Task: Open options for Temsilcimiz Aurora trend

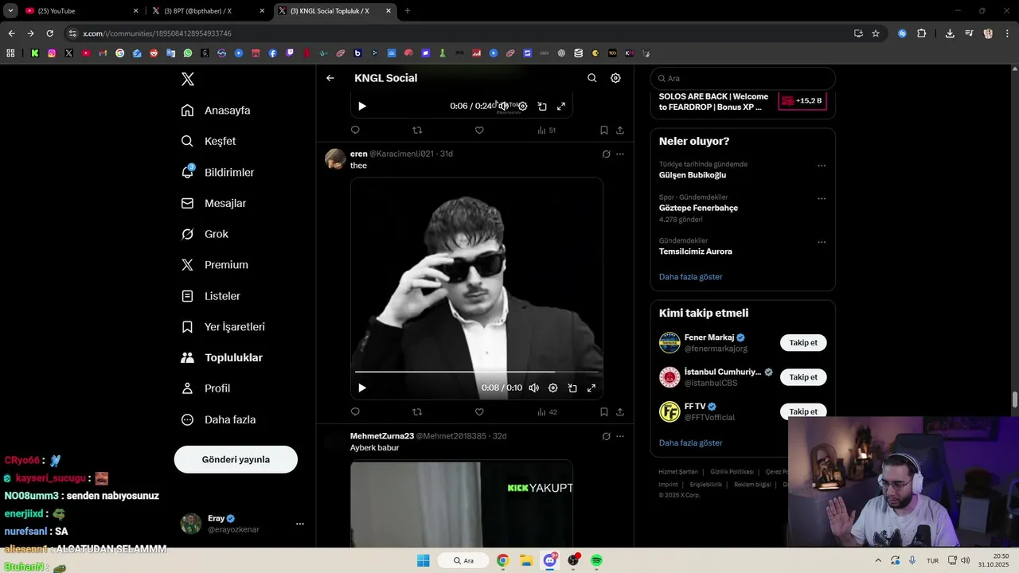Action: coord(822,242)
